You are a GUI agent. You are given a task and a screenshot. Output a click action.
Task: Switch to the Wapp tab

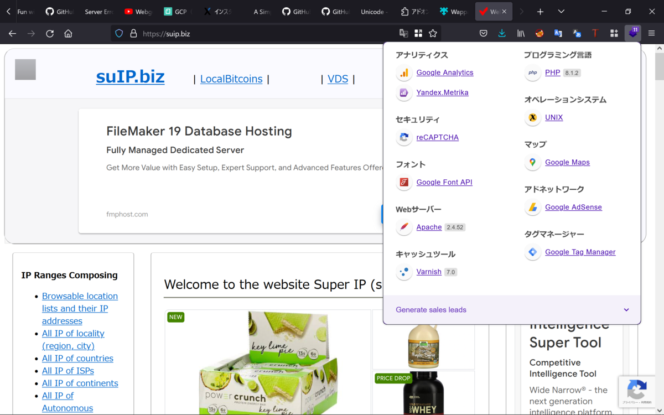(454, 12)
